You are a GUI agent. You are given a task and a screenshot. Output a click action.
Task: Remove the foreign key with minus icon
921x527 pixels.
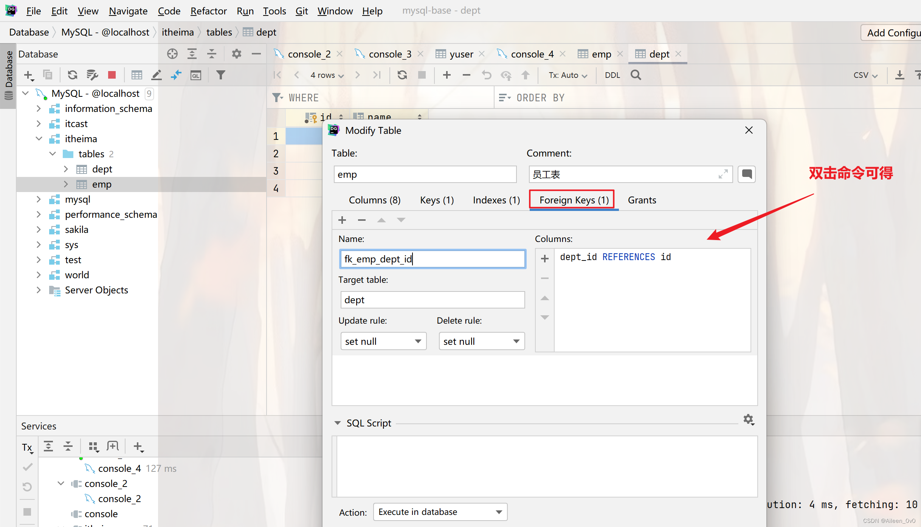(362, 220)
